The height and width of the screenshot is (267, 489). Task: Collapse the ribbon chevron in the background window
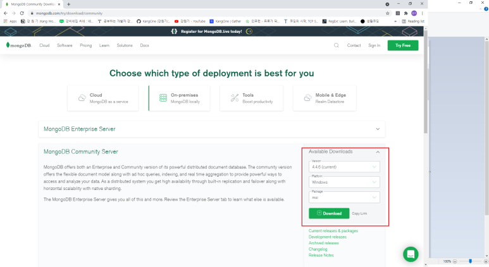pyautogui.click(x=481, y=9)
